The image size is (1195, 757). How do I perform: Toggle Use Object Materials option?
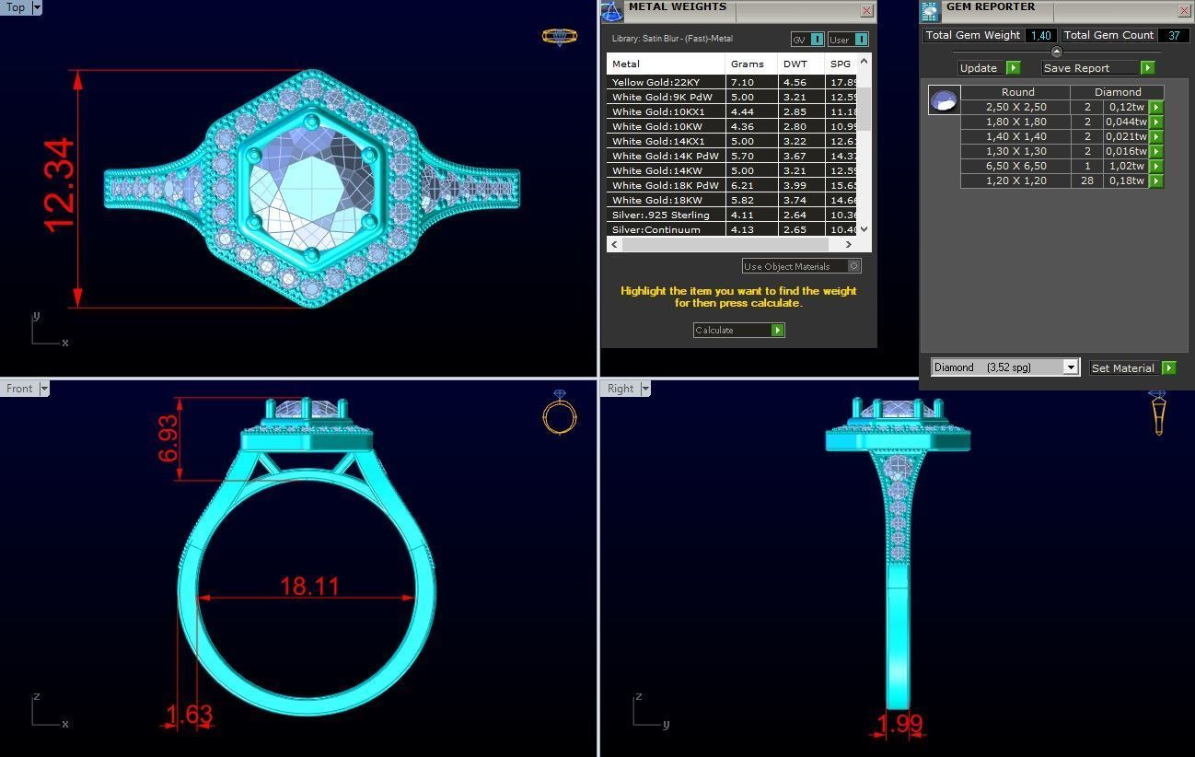click(853, 266)
